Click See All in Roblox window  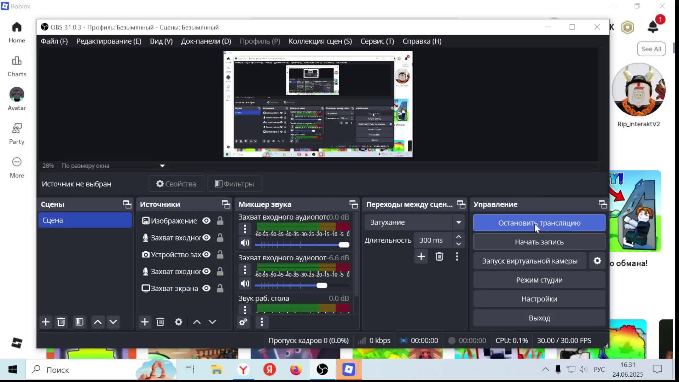pos(651,49)
